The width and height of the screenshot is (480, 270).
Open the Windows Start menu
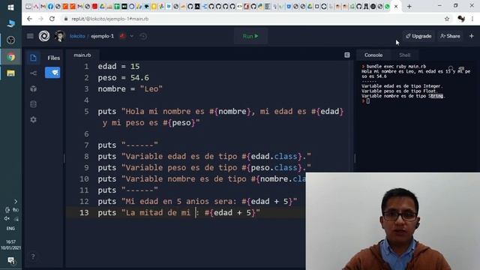click(10, 7)
